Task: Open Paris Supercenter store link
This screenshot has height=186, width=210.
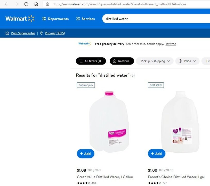Action: tap(23, 33)
